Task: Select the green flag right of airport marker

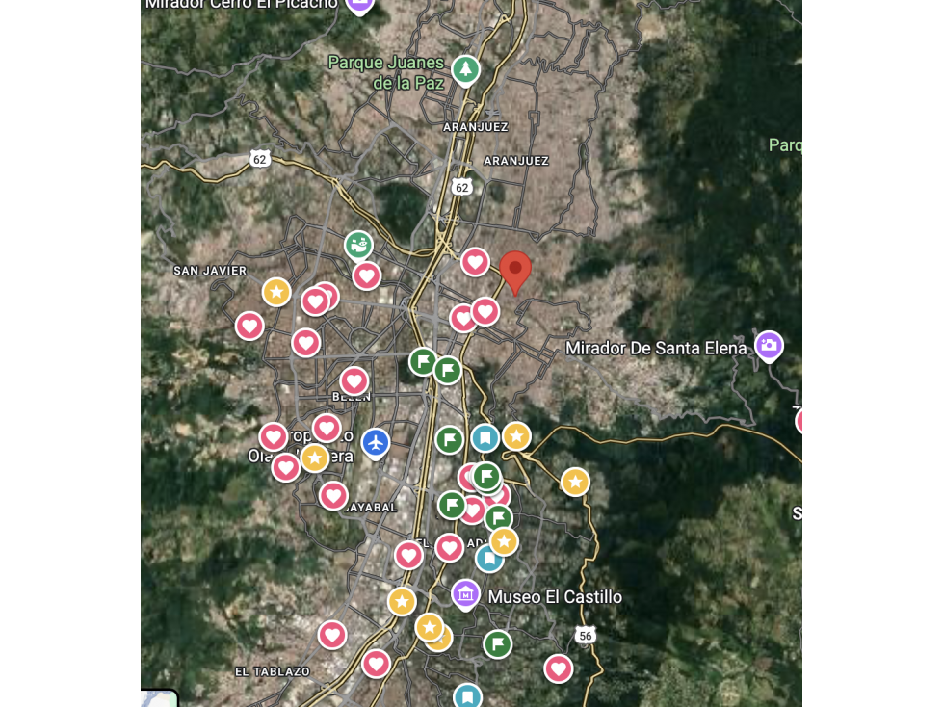Action: point(449,439)
